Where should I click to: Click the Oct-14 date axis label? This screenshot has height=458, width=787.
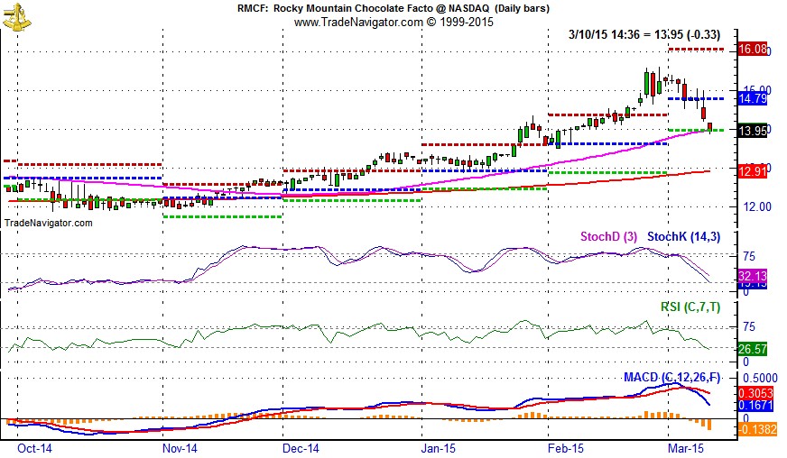click(x=34, y=448)
